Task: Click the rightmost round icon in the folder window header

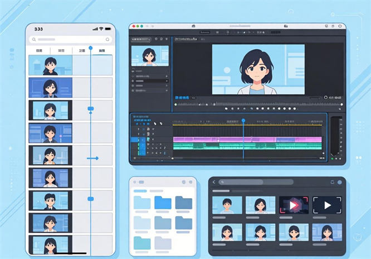Action: pyautogui.click(x=191, y=182)
